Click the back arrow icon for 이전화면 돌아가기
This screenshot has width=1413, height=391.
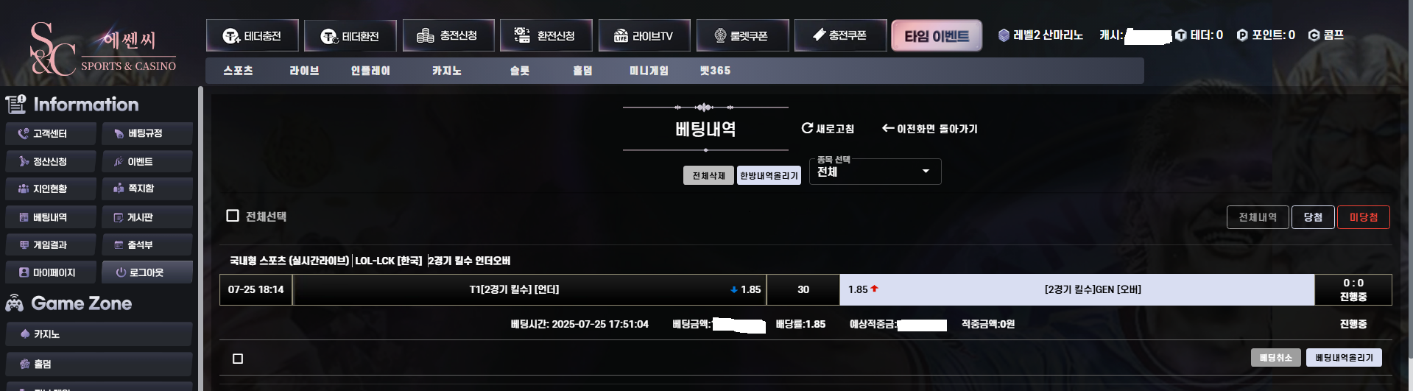pyautogui.click(x=888, y=128)
